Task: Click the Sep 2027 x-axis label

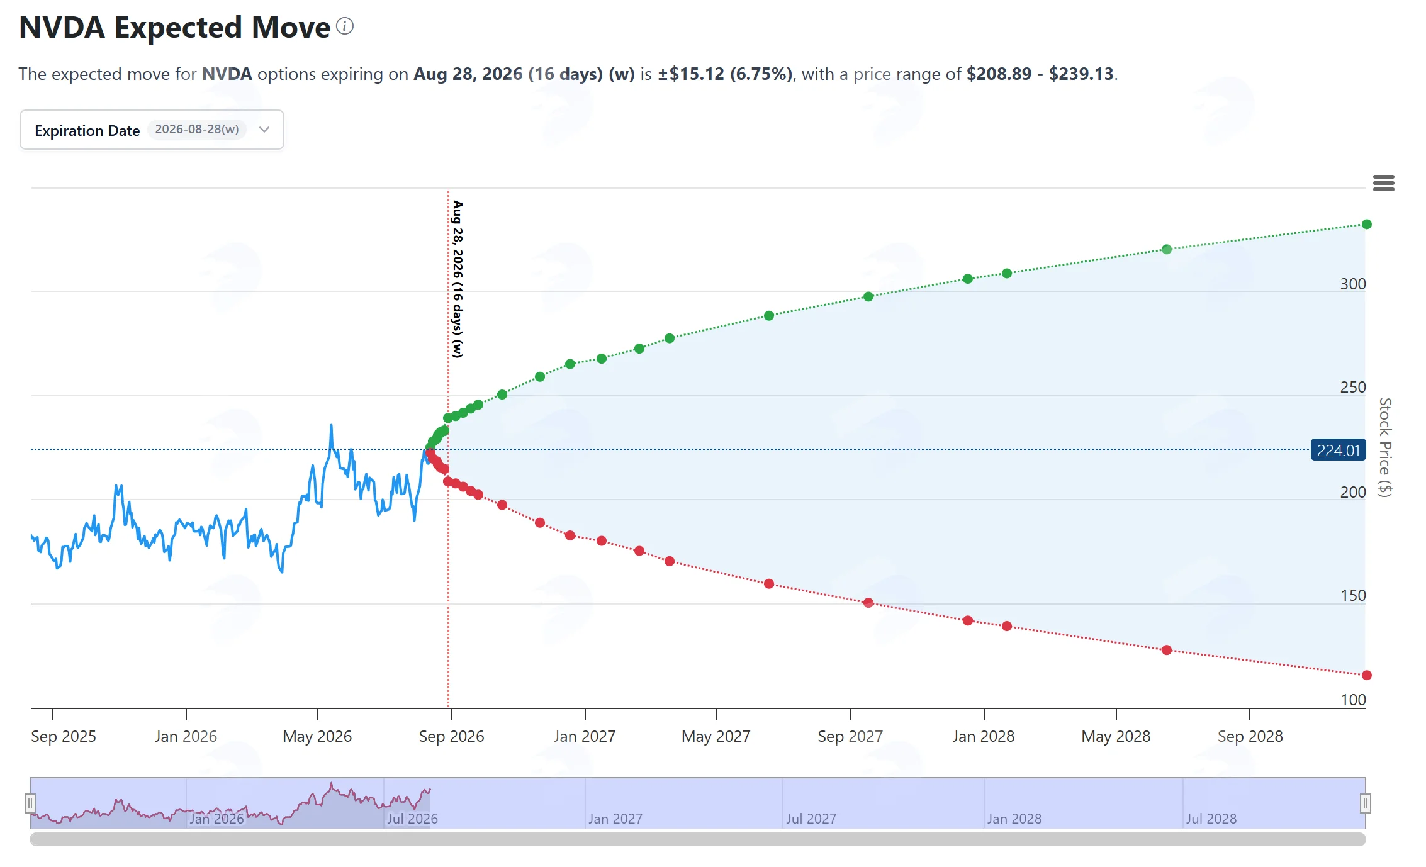Action: (850, 736)
